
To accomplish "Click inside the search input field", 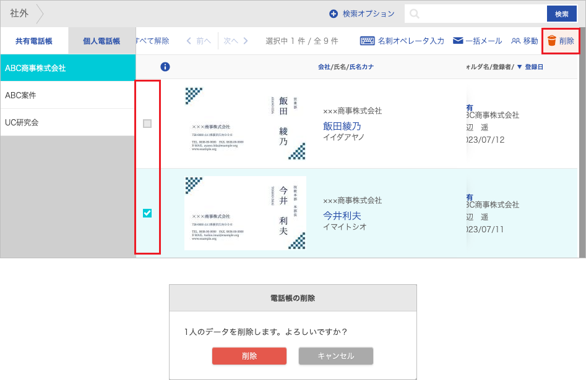I will (476, 12).
